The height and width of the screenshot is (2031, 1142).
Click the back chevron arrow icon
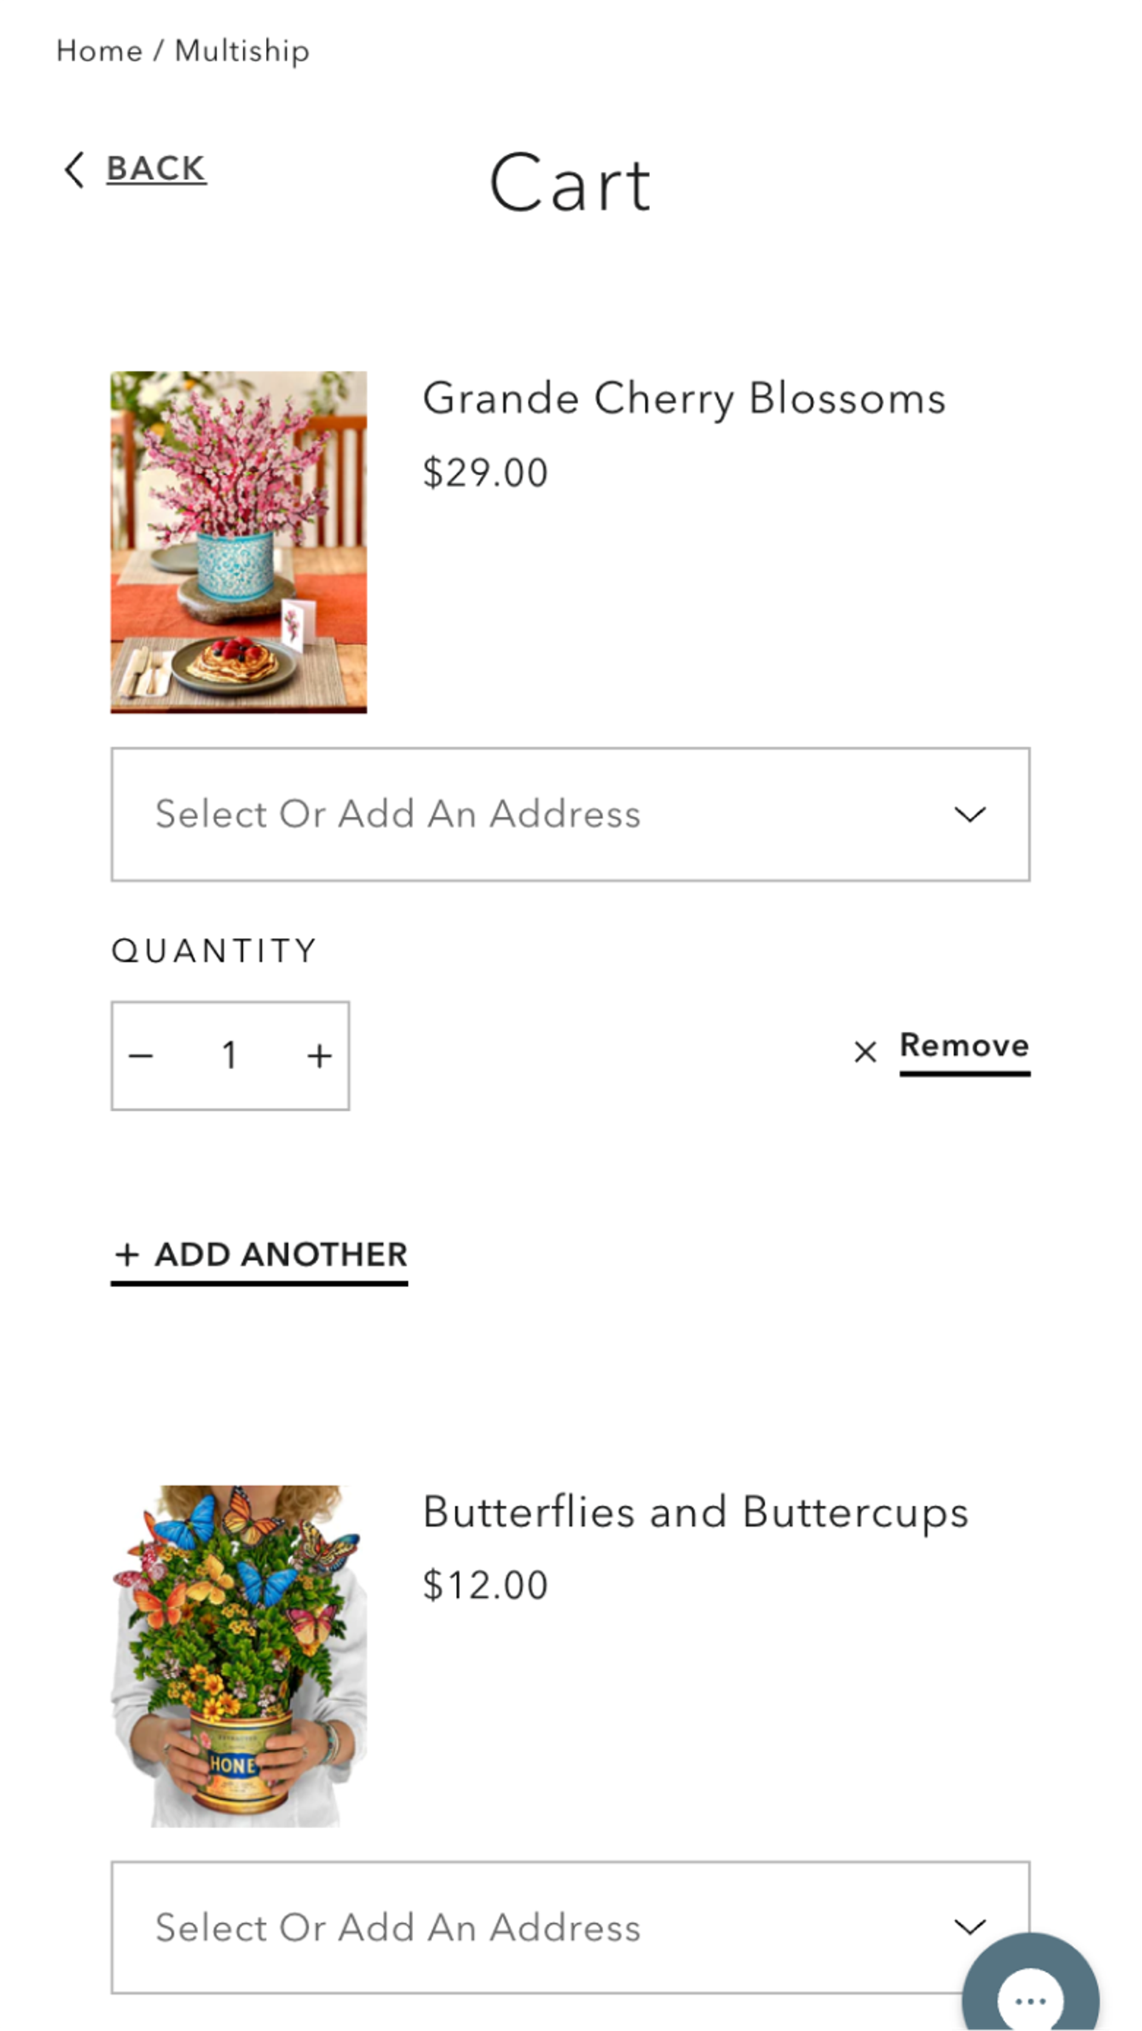(x=75, y=169)
